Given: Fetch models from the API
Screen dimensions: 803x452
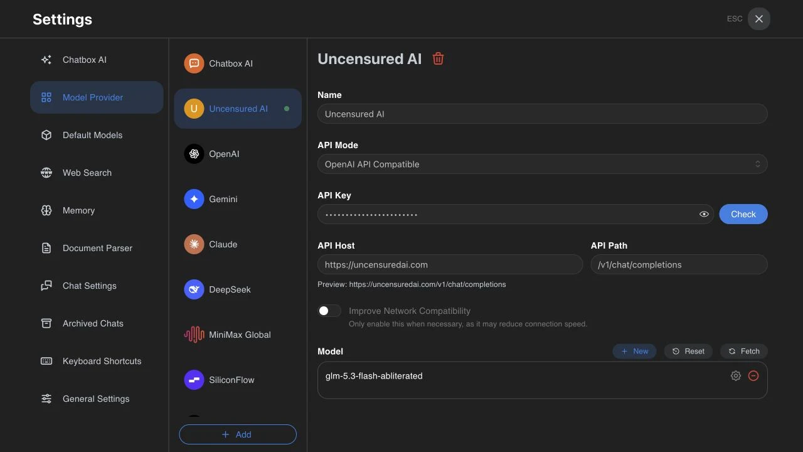Looking at the screenshot, I should [744, 352].
